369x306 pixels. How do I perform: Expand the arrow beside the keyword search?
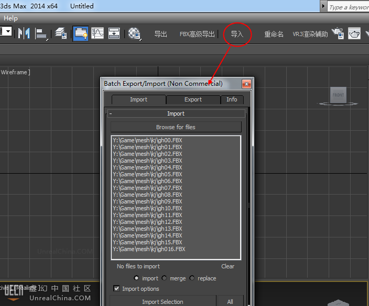click(x=323, y=6)
